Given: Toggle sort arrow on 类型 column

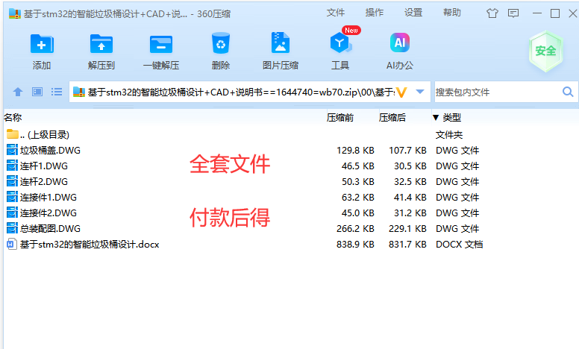Looking at the screenshot, I should pos(436,118).
